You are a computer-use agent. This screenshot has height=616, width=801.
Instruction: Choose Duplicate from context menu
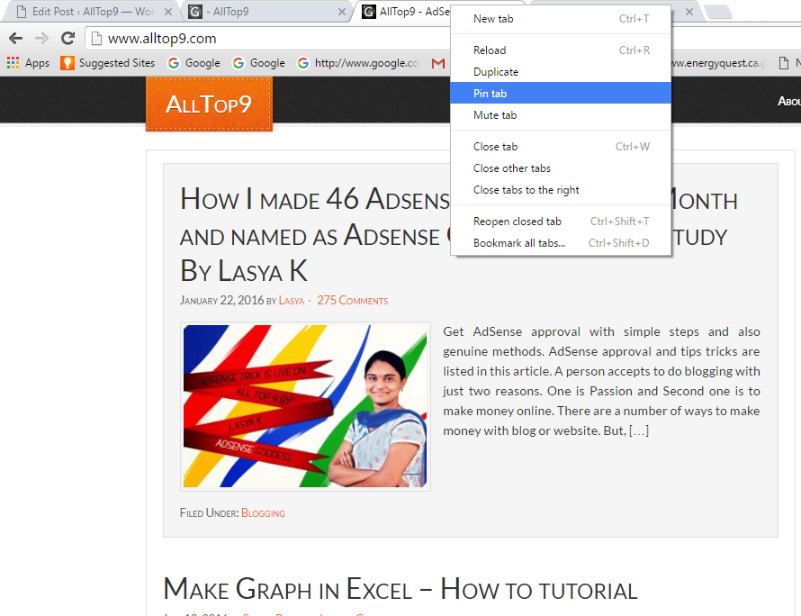561,71
